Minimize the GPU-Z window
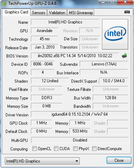The image size is (134, 168). (103, 2)
